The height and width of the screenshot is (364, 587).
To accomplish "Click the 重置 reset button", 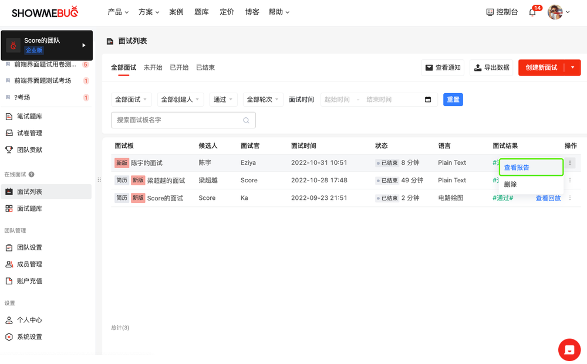I will click(x=453, y=99).
